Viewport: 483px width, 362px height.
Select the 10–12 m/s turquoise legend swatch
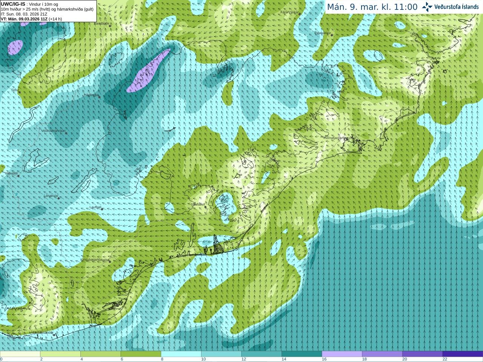[221, 354]
